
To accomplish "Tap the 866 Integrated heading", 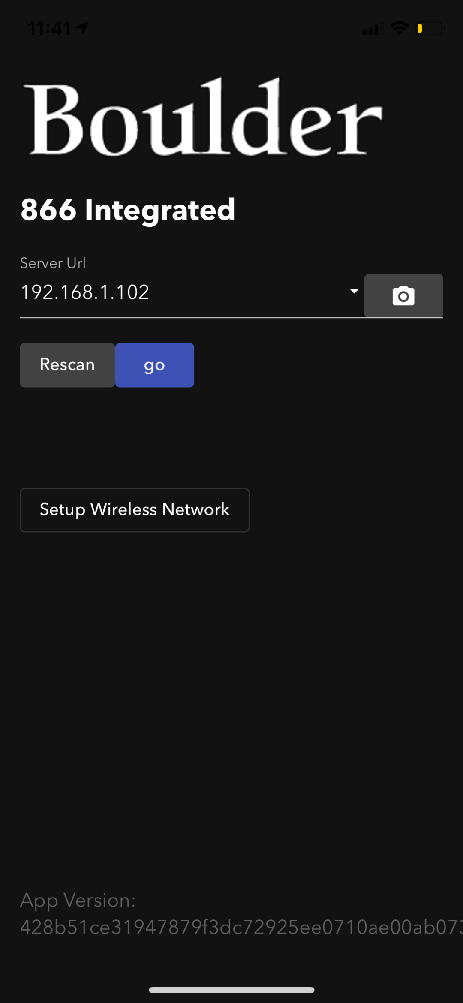I will pyautogui.click(x=128, y=210).
